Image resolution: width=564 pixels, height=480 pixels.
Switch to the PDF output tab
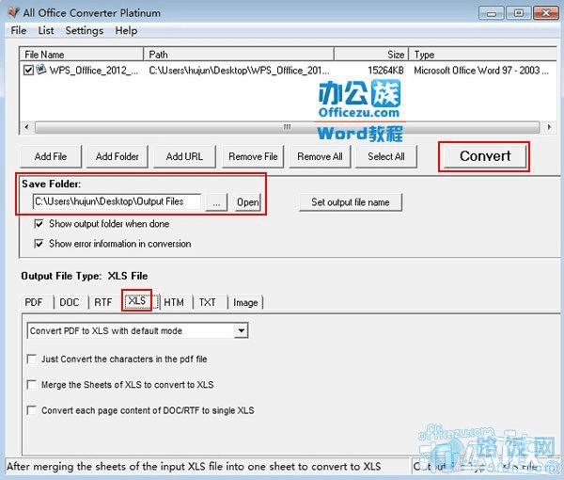pyautogui.click(x=34, y=302)
